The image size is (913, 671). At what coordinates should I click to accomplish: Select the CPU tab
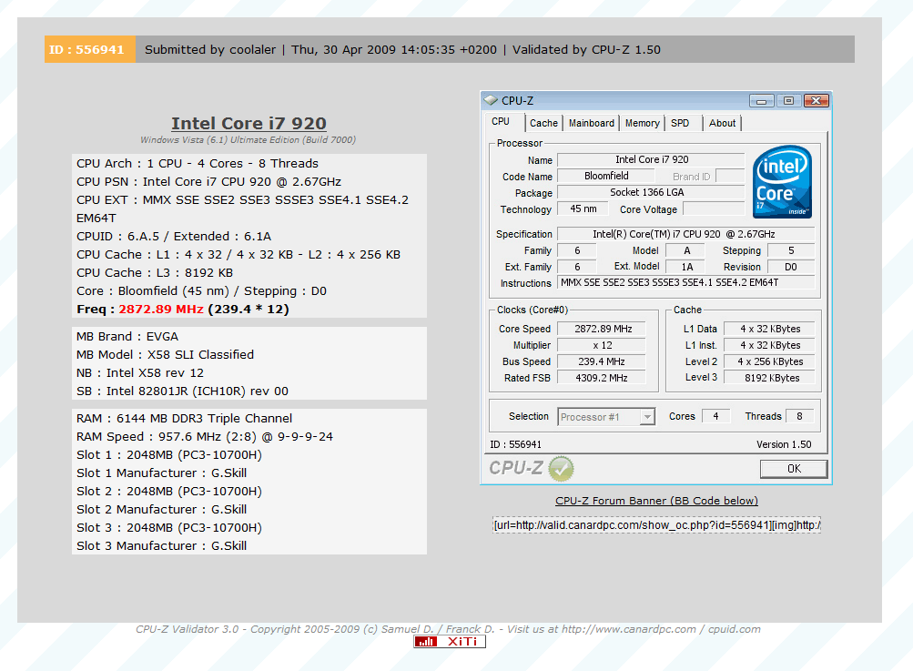point(501,122)
